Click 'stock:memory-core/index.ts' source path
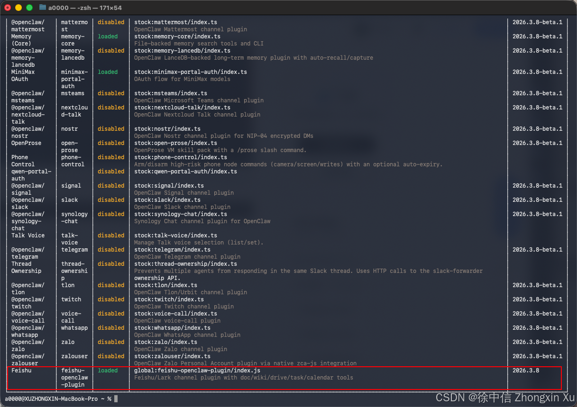This screenshot has height=407, width=577. tap(177, 36)
